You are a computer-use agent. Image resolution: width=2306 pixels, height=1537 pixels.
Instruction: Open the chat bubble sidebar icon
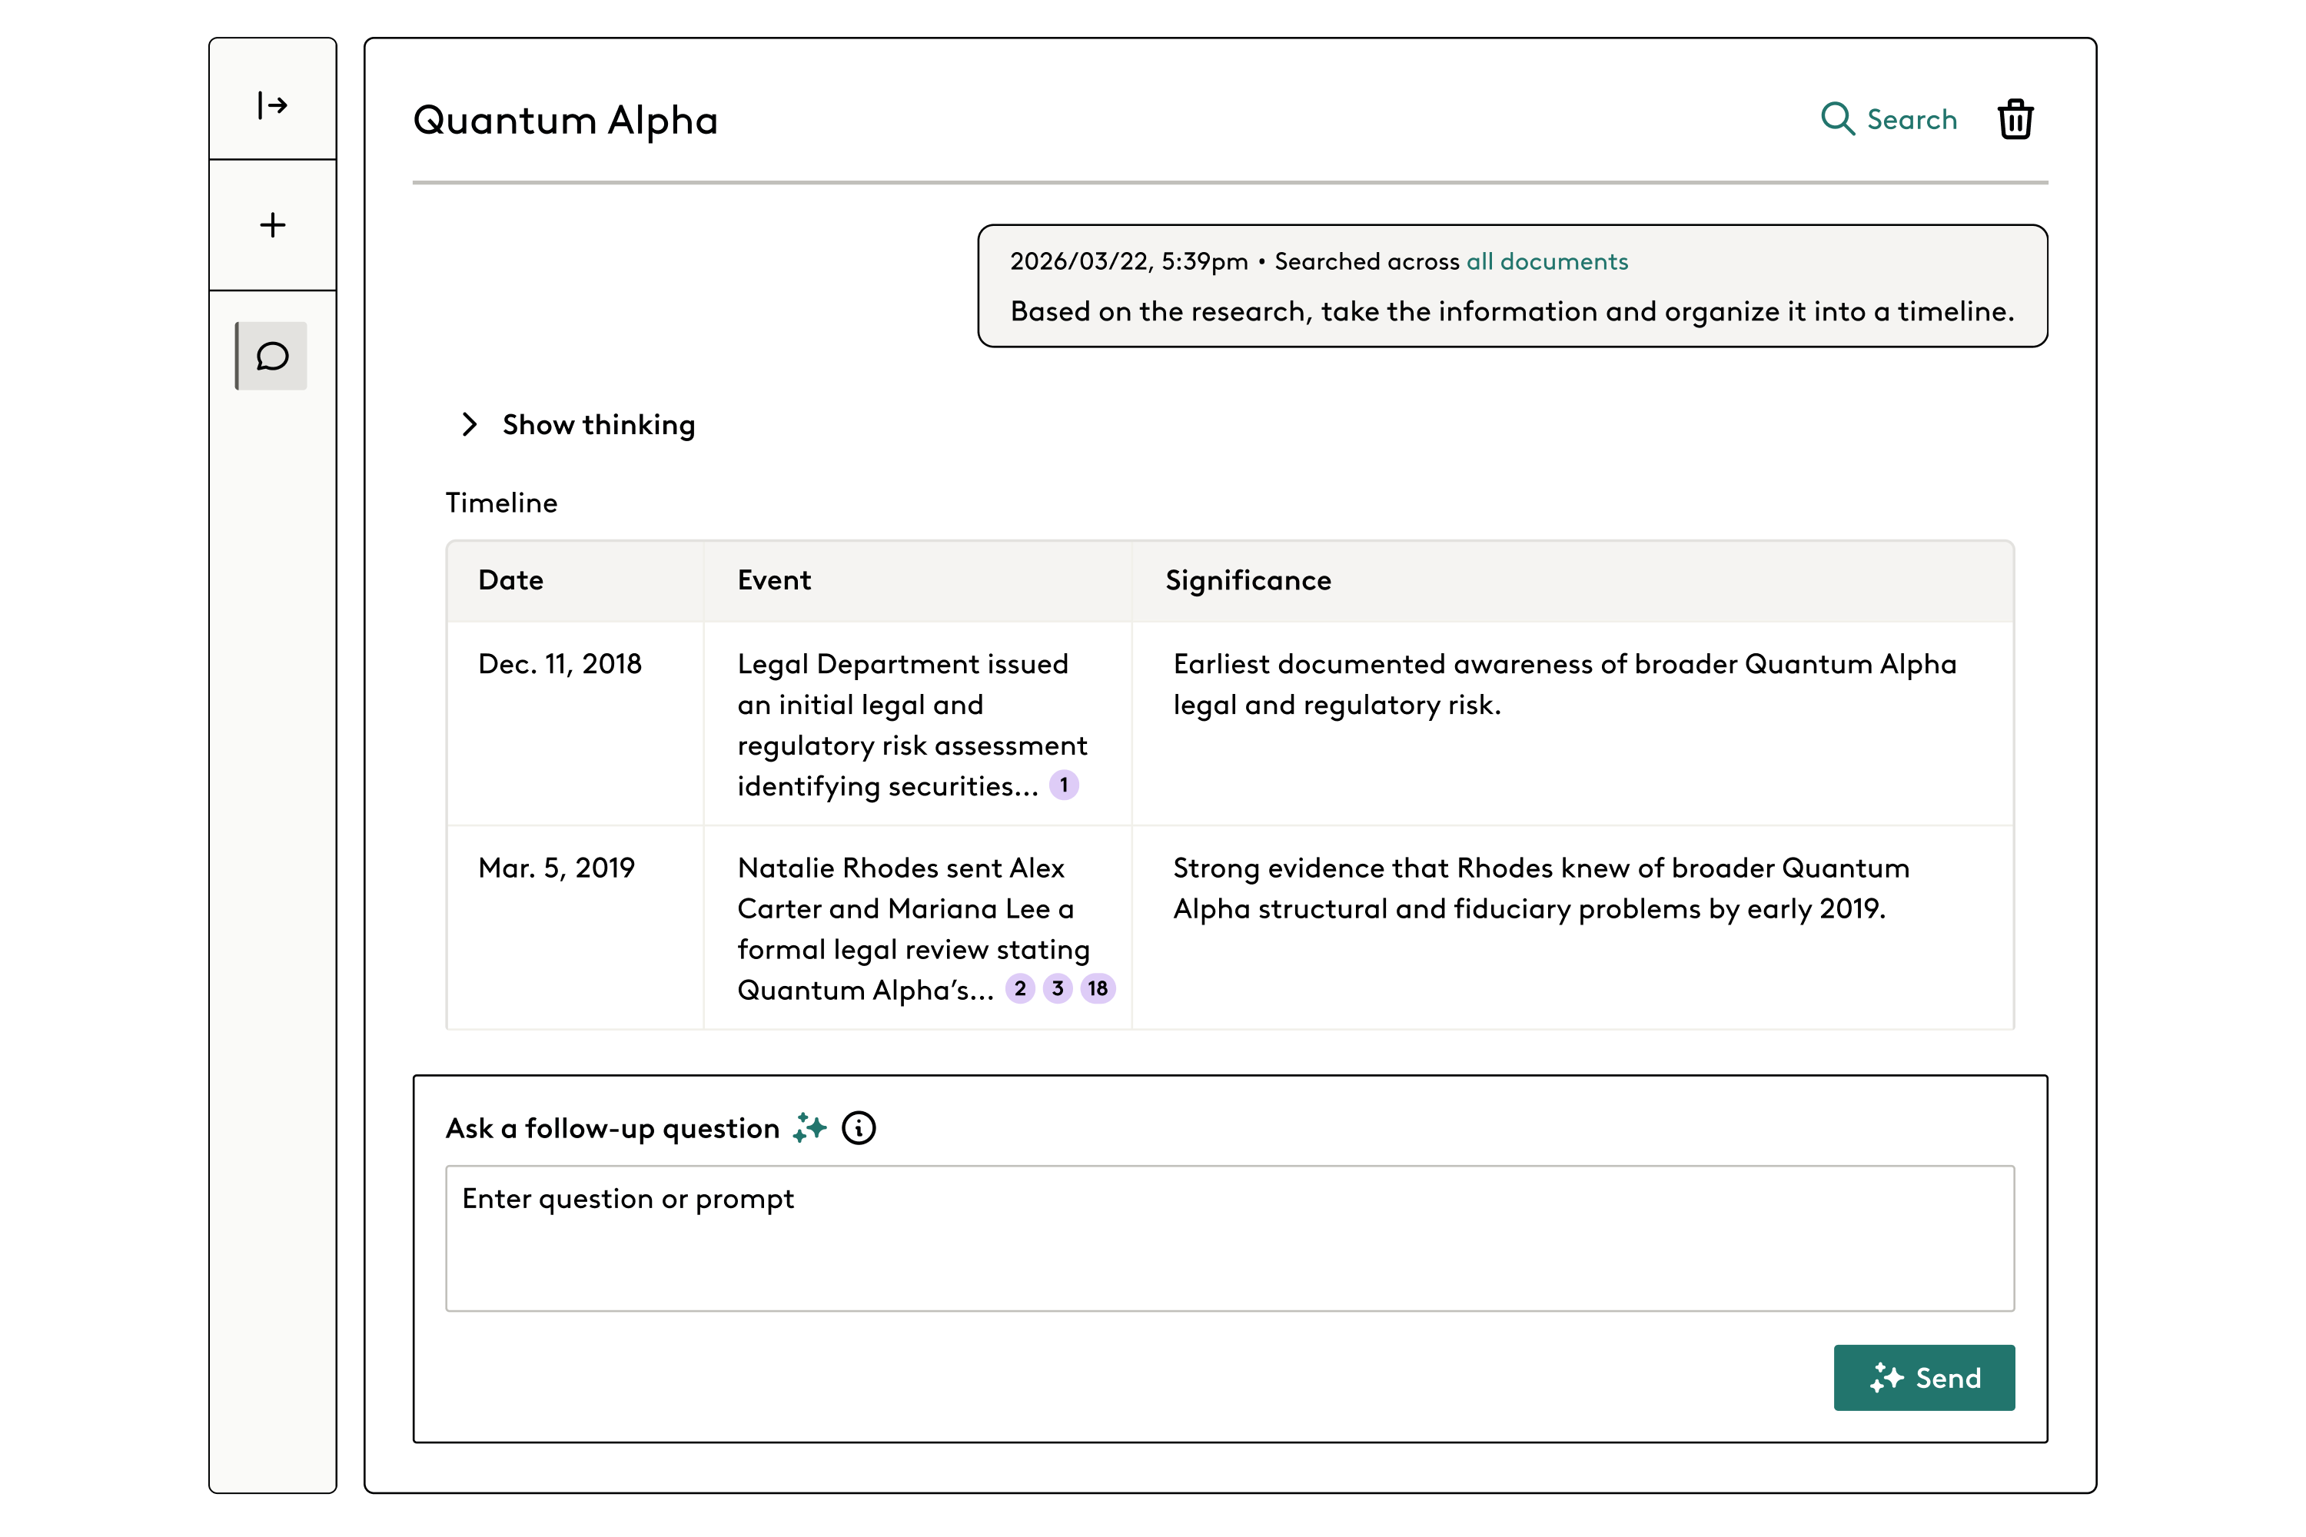(x=273, y=356)
